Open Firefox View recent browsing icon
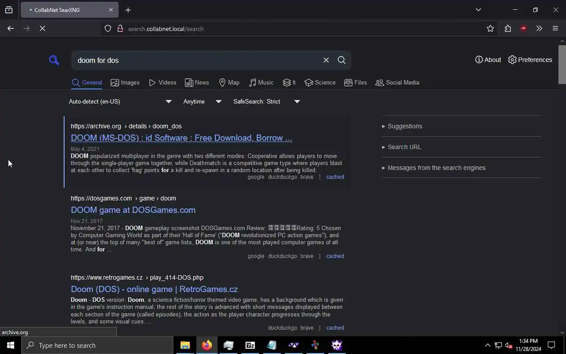The image size is (566, 354). pos(9,10)
